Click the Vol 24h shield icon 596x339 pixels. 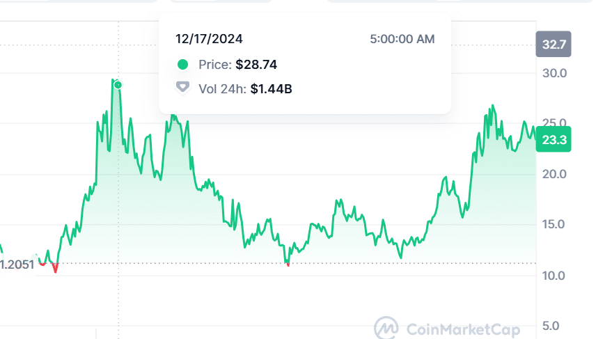click(182, 88)
